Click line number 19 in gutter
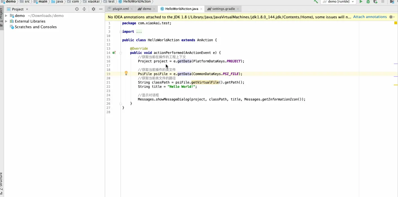The height and width of the screenshot is (197, 398). pyautogui.click(x=108, y=74)
